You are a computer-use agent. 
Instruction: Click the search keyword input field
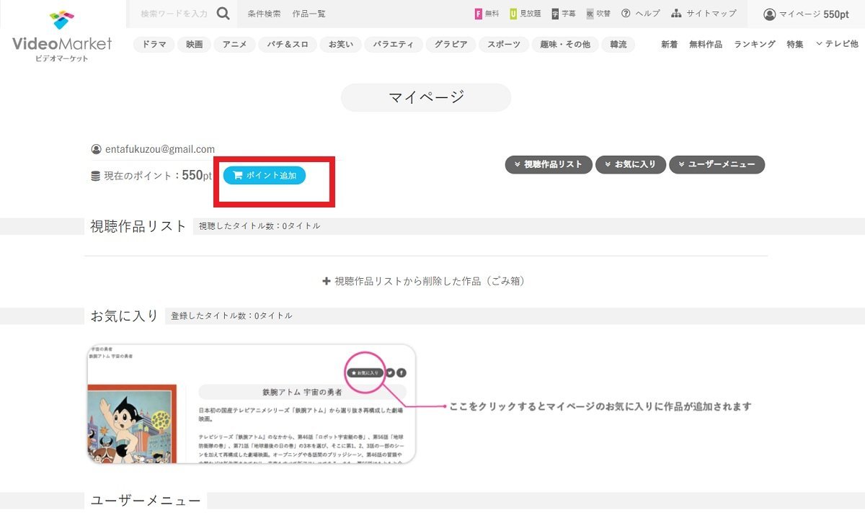(x=174, y=14)
